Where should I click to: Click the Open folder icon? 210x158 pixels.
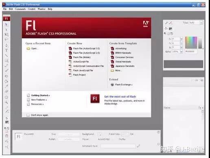[x=28, y=49]
